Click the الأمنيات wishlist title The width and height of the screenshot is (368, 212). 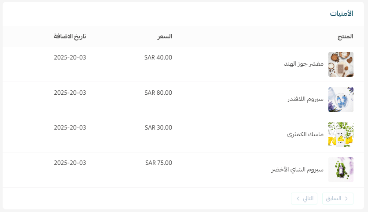[x=342, y=13]
